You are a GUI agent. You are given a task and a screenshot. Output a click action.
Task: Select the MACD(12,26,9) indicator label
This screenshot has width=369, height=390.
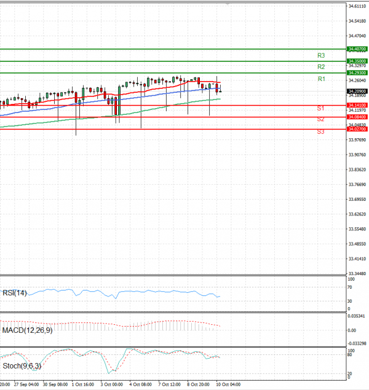click(x=28, y=330)
